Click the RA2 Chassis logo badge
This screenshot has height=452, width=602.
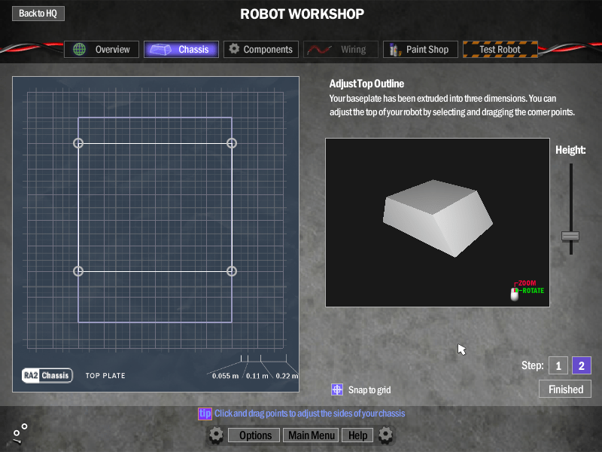(47, 375)
